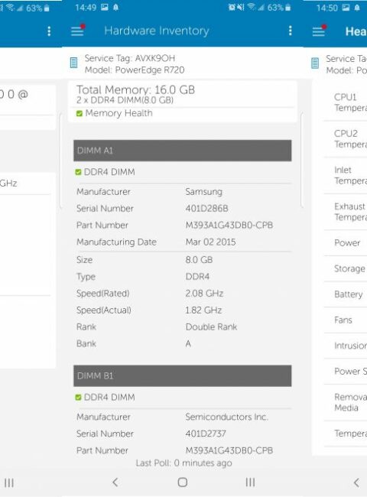Select the Battery item in health list
The height and width of the screenshot is (497, 367).
coord(345,294)
